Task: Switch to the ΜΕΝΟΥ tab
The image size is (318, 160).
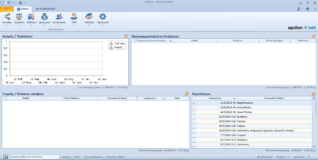Action: [23, 9]
